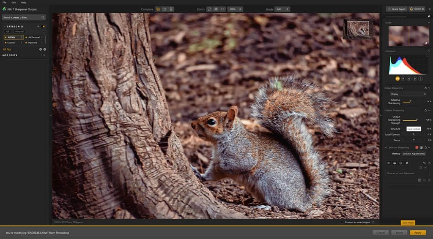Select the R histogram channel
The width and height of the screenshot is (433, 239).
403,79
